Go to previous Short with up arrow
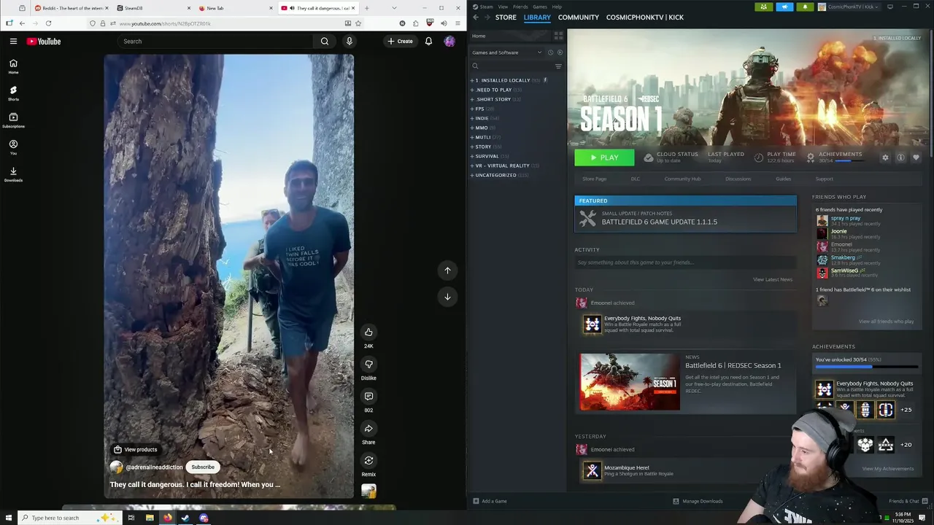This screenshot has height=525, width=934. click(x=447, y=271)
